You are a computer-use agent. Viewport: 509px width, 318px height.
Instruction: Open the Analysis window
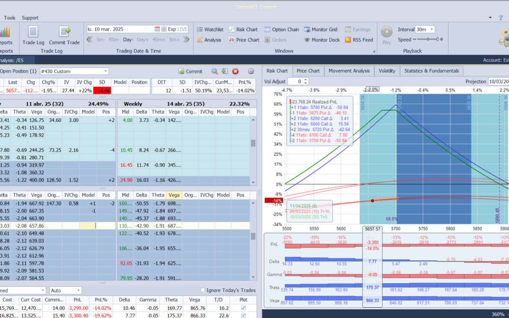tap(209, 40)
